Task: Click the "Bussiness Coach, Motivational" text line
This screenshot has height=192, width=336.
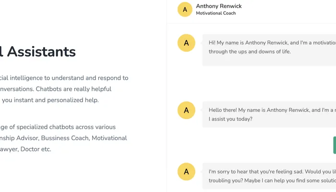Action: [64, 138]
